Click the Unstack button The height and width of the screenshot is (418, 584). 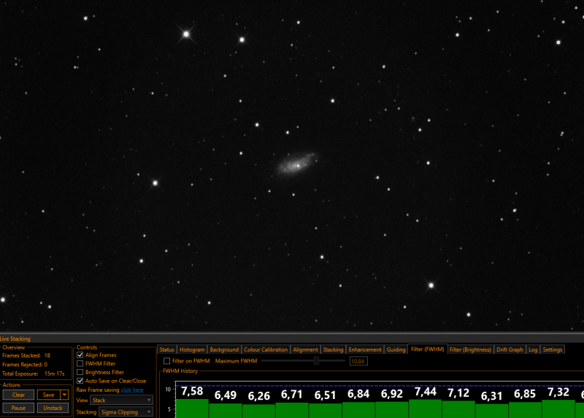[x=53, y=408]
